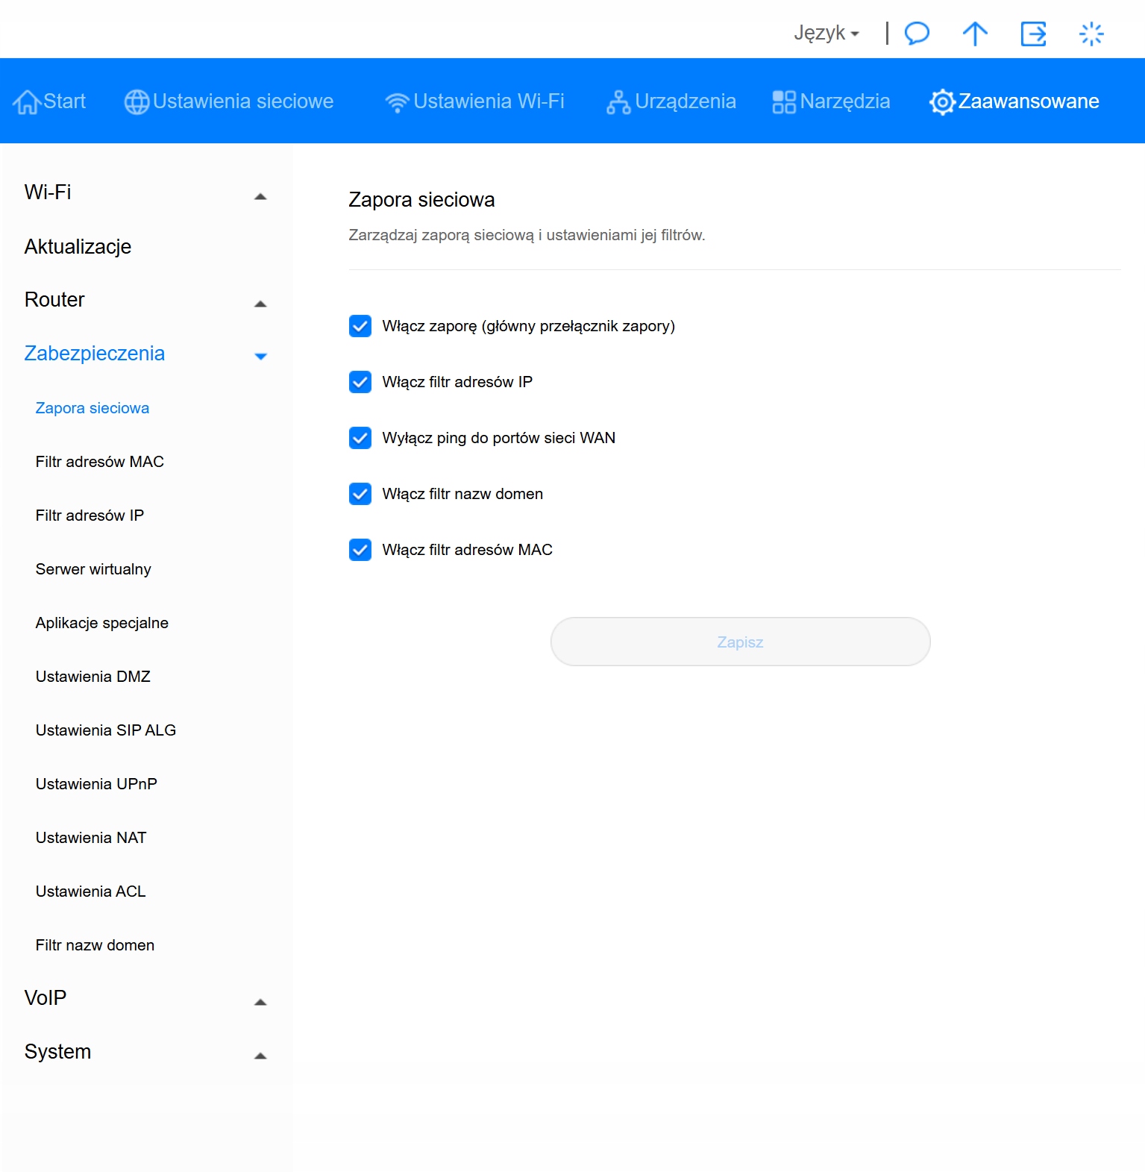Click the Wi-Fi signal icon in navigation

point(397,102)
